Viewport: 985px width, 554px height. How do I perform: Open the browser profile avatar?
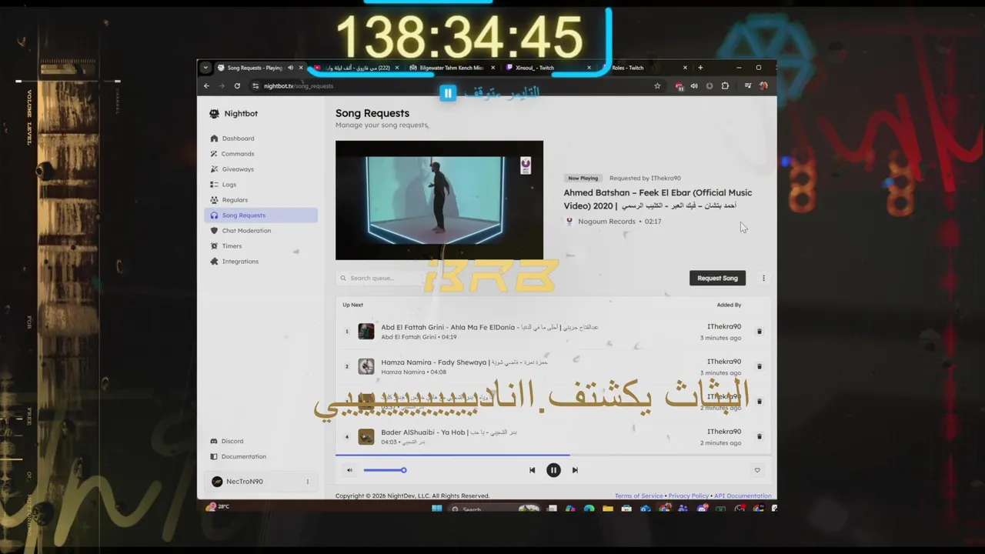[x=763, y=86]
